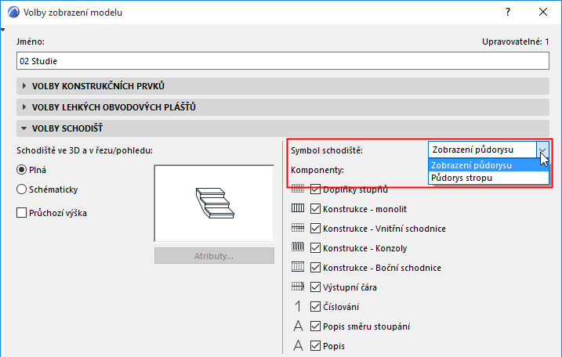Click the Popis letter A icon

[x=298, y=346]
